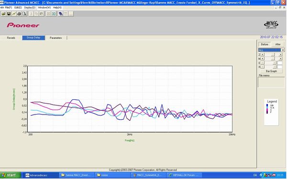Switch to the 2D display icon
287x179 pixels.
pyautogui.click(x=48, y=14)
